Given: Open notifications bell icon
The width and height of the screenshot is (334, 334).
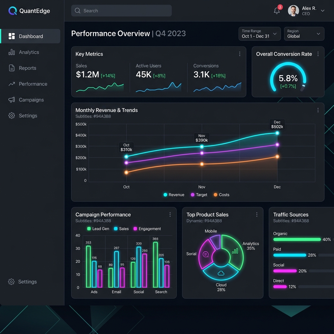Looking at the screenshot, I should click(x=277, y=11).
